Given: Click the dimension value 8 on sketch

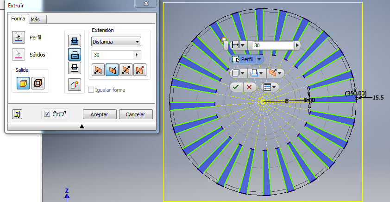Looking at the screenshot, I should [x=287, y=101].
